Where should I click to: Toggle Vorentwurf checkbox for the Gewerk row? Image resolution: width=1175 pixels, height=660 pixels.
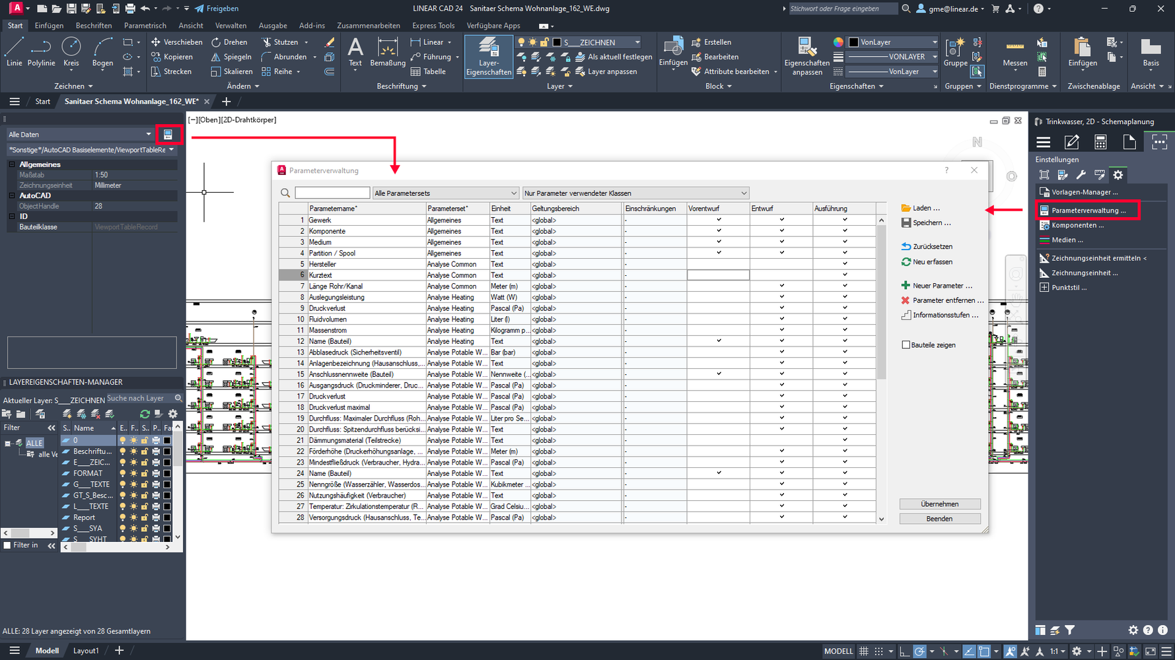[x=719, y=220]
